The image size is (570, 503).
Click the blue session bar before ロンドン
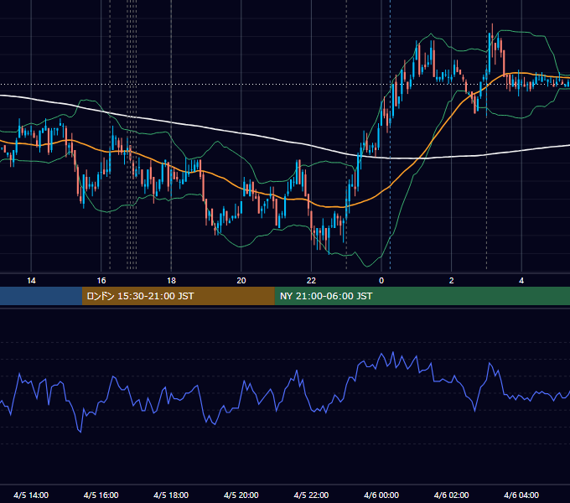pyautogui.click(x=41, y=296)
